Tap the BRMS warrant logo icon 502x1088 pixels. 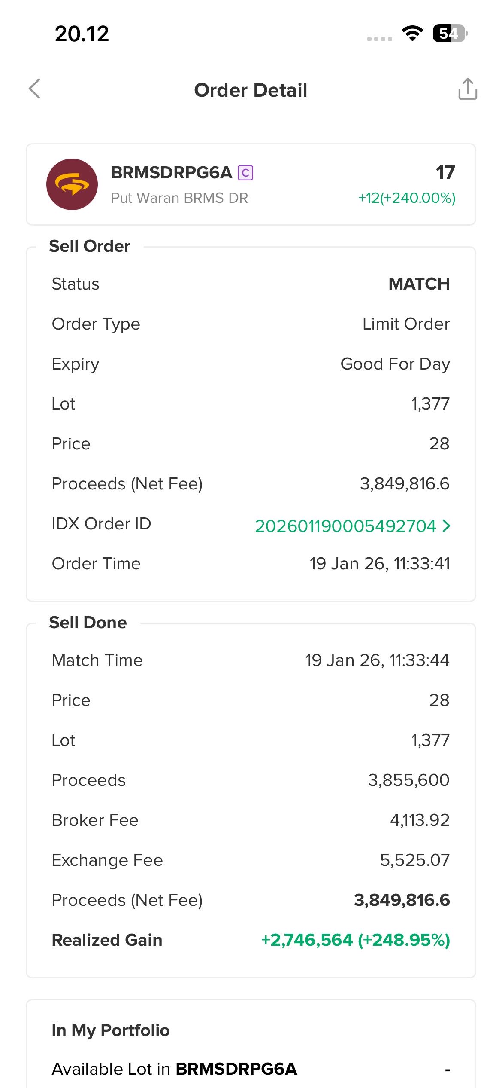pos(72,184)
